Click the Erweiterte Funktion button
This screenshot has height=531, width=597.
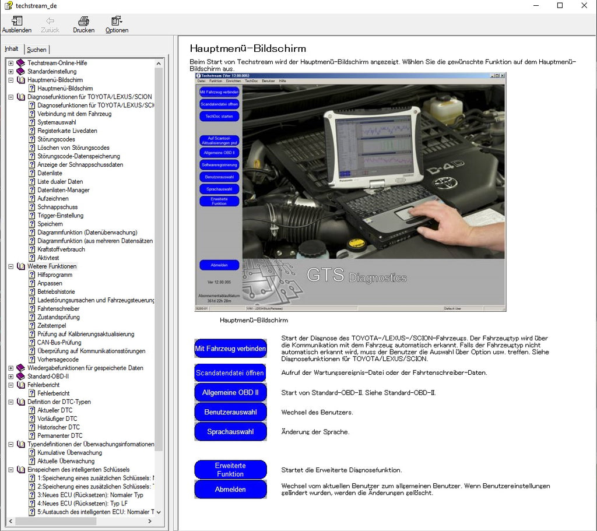230,469
